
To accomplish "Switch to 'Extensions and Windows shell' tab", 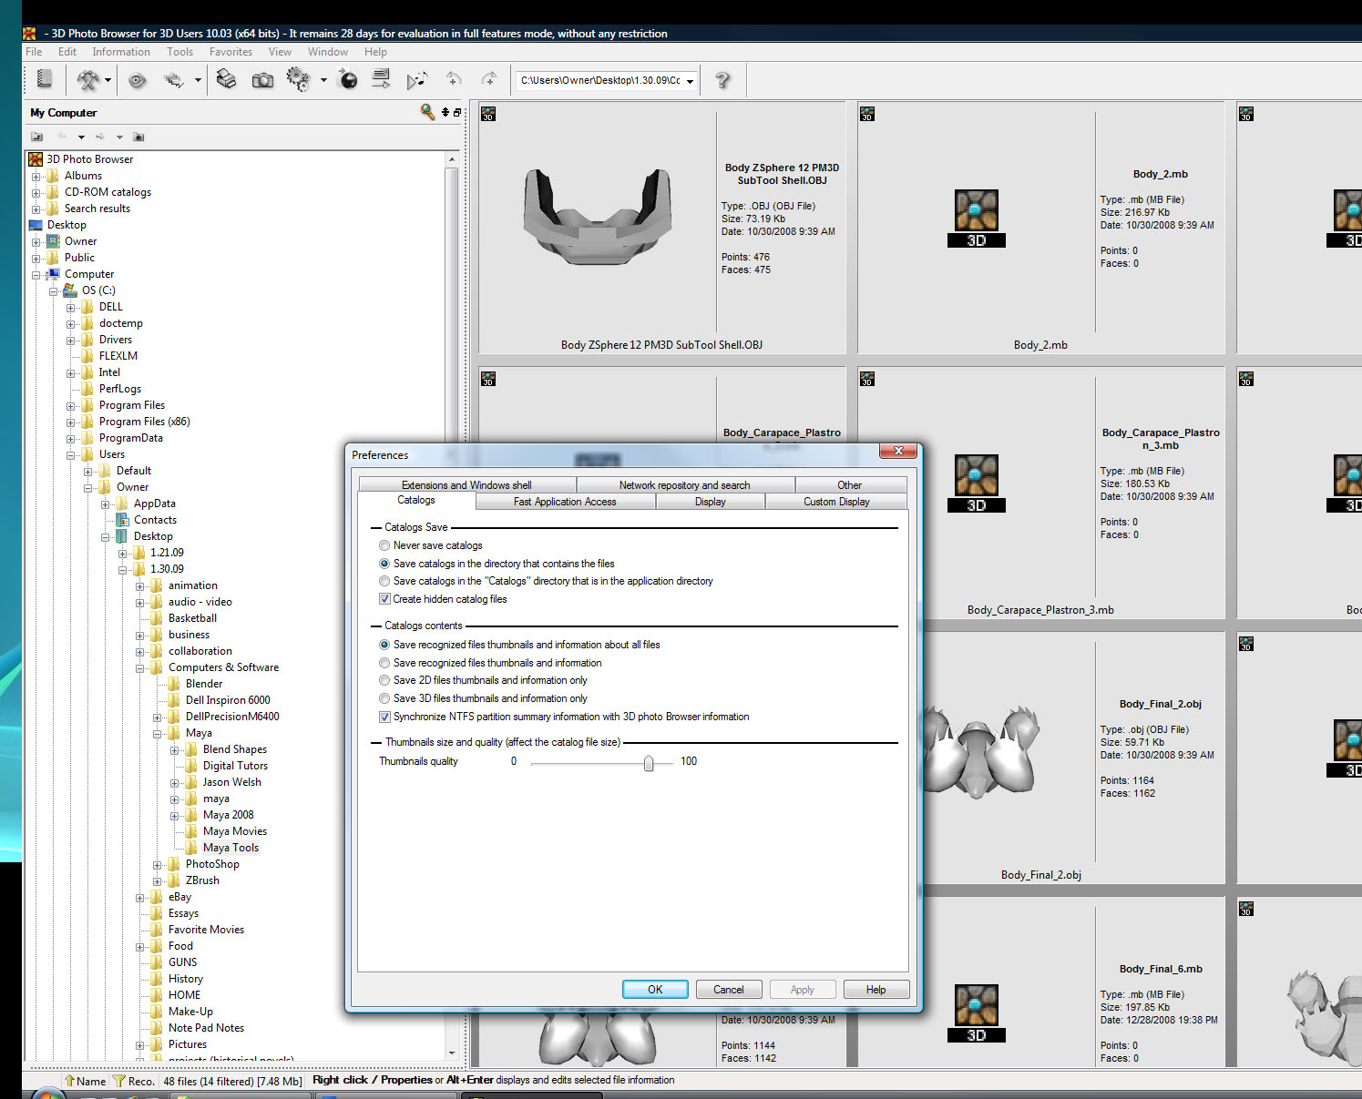I will pyautogui.click(x=466, y=485).
